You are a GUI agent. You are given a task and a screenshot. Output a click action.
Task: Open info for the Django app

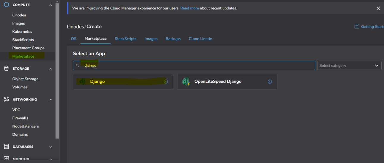coord(166,81)
